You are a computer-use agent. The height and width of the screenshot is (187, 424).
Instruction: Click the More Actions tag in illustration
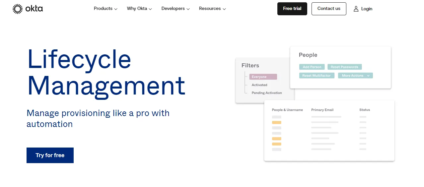pos(355,76)
